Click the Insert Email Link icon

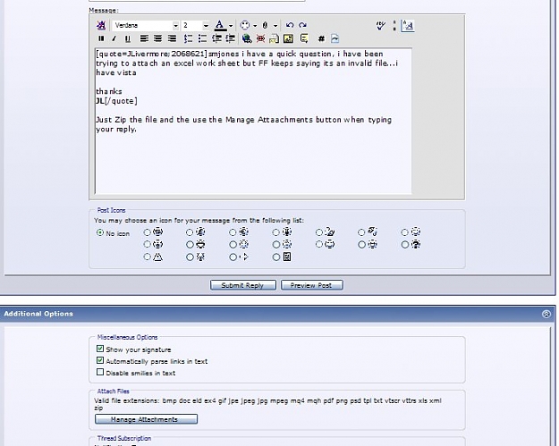click(274, 38)
